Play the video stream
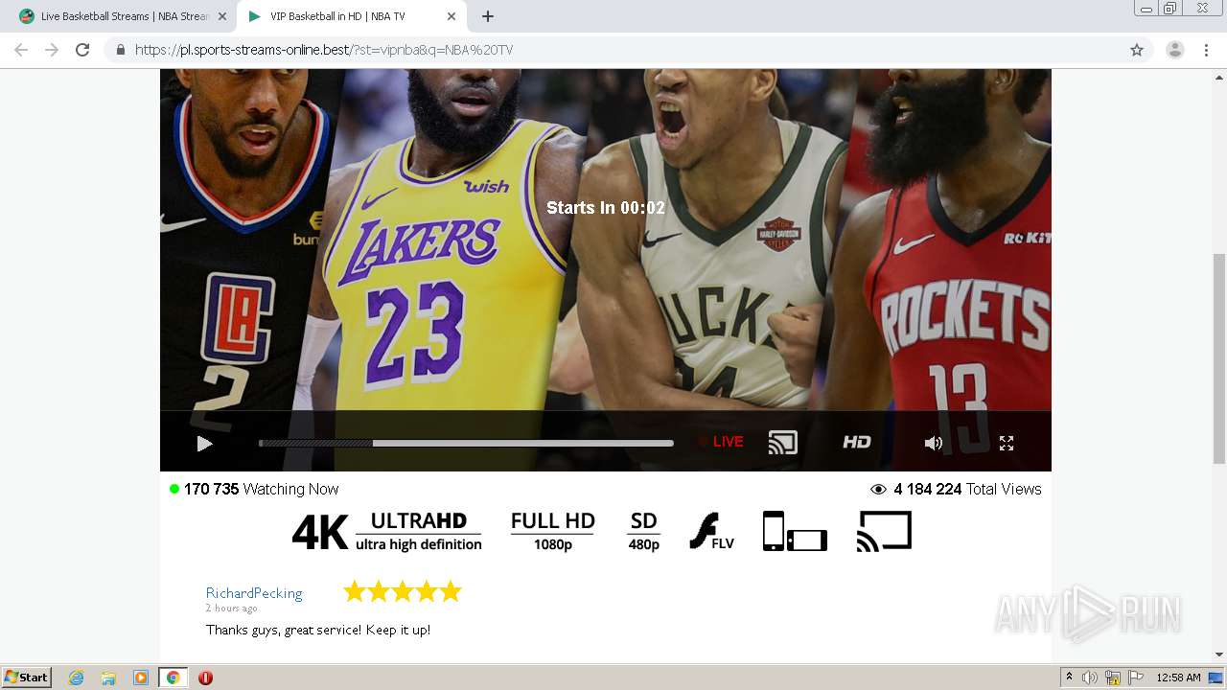 [x=204, y=443]
